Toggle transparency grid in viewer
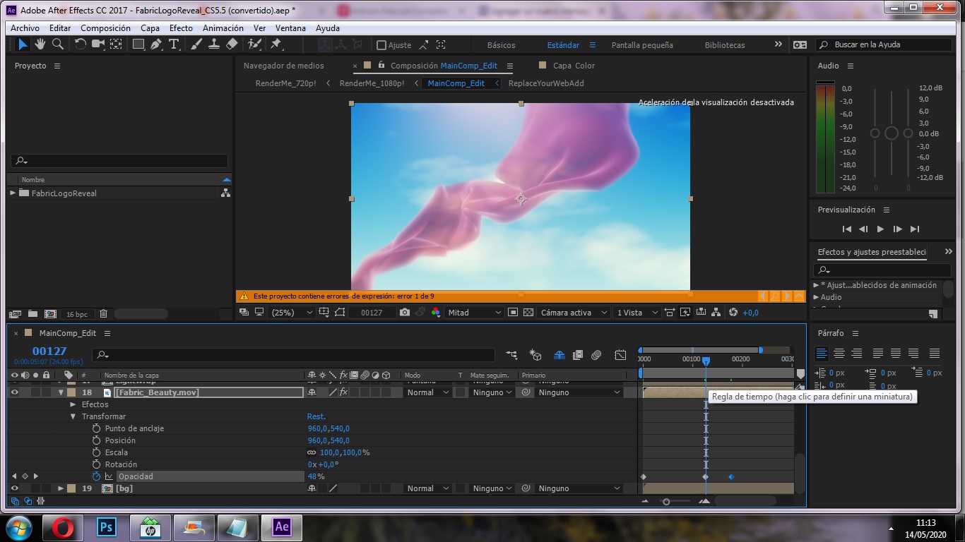This screenshot has height=542, width=965. (528, 312)
